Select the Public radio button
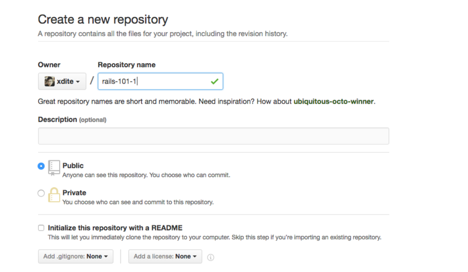The width and height of the screenshot is (468, 272). [x=41, y=166]
